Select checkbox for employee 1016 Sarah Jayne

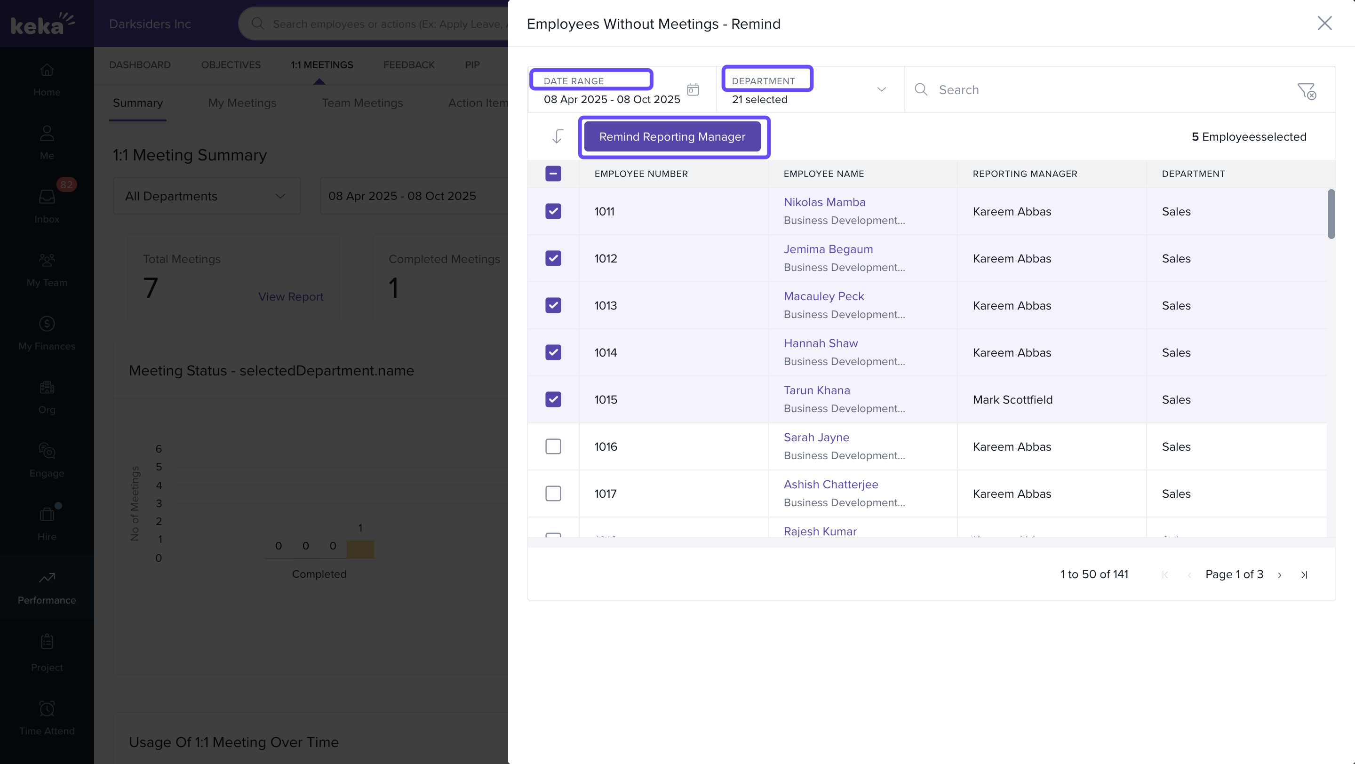pyautogui.click(x=553, y=446)
